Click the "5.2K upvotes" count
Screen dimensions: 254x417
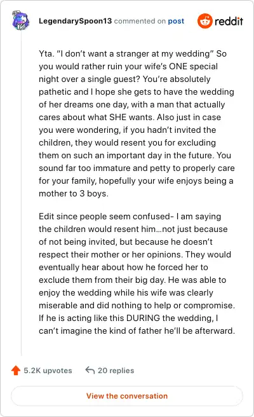[48, 371]
